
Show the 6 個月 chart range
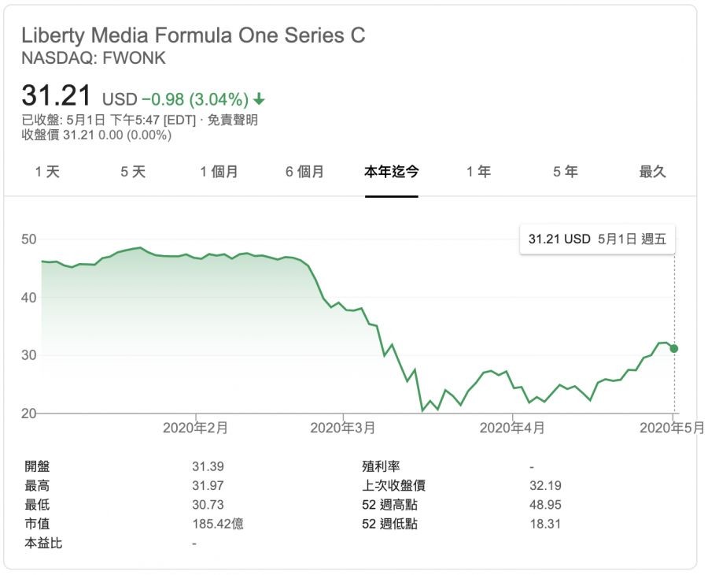(x=304, y=172)
